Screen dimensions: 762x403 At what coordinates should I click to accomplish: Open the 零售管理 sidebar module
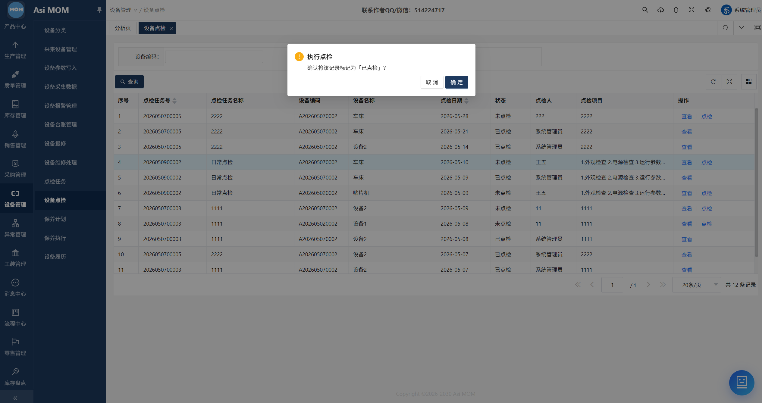15,347
